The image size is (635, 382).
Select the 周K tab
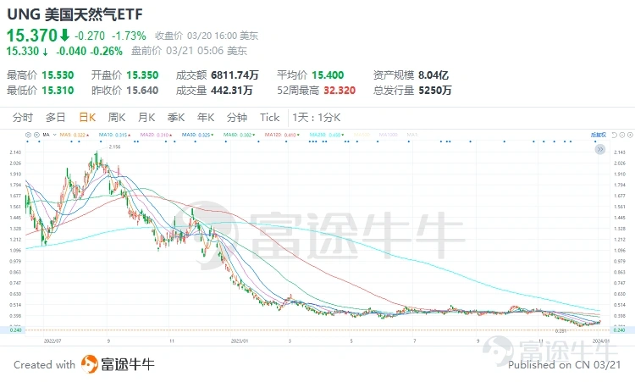117,118
